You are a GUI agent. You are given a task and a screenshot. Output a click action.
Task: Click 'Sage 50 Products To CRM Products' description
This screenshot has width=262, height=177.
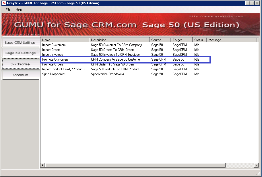click(116, 69)
